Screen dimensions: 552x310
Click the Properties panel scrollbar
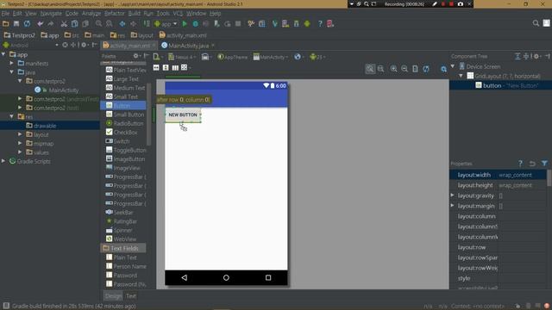click(549, 178)
